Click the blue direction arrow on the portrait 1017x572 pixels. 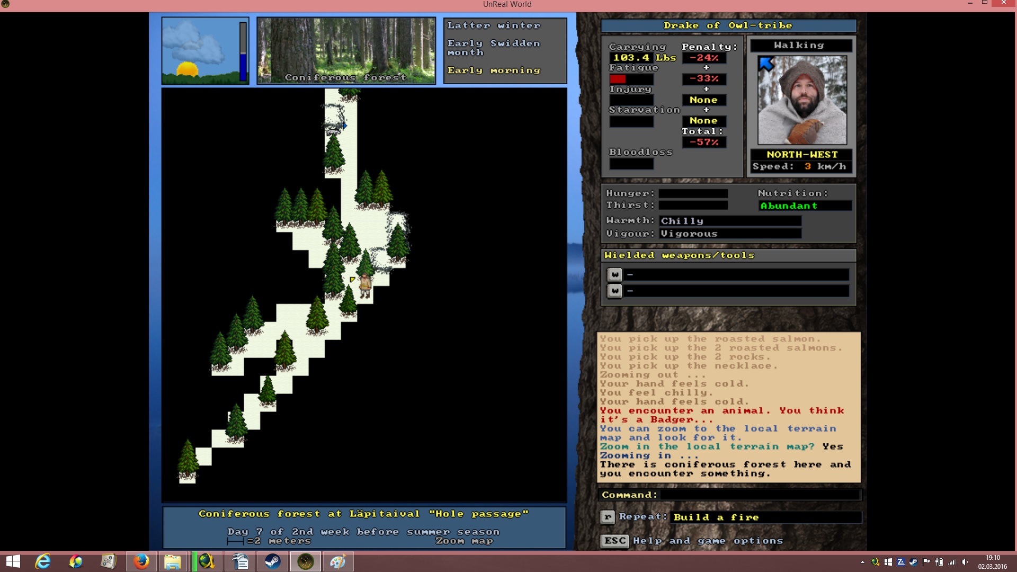[766, 64]
